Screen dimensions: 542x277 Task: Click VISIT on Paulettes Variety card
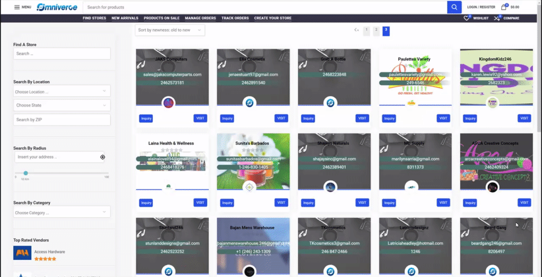point(443,118)
